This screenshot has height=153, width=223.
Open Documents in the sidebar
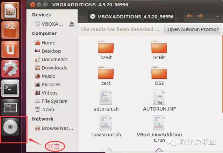click(x=51, y=59)
